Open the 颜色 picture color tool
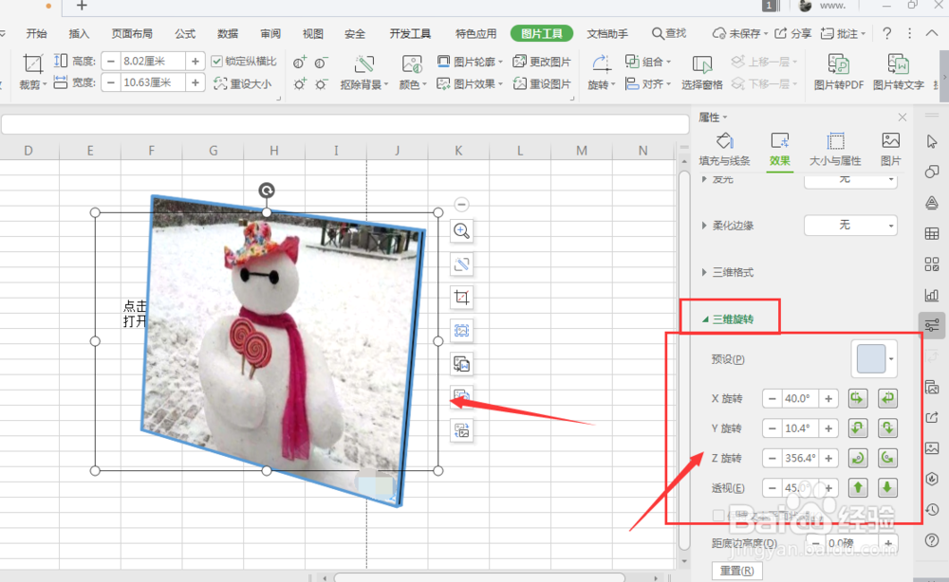This screenshot has width=949, height=582. [412, 64]
